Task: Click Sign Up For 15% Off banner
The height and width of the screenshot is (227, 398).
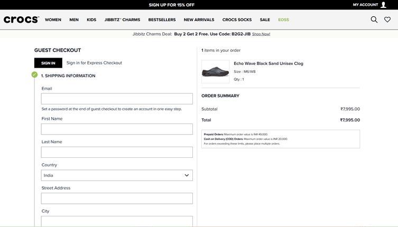Action: click(x=172, y=5)
